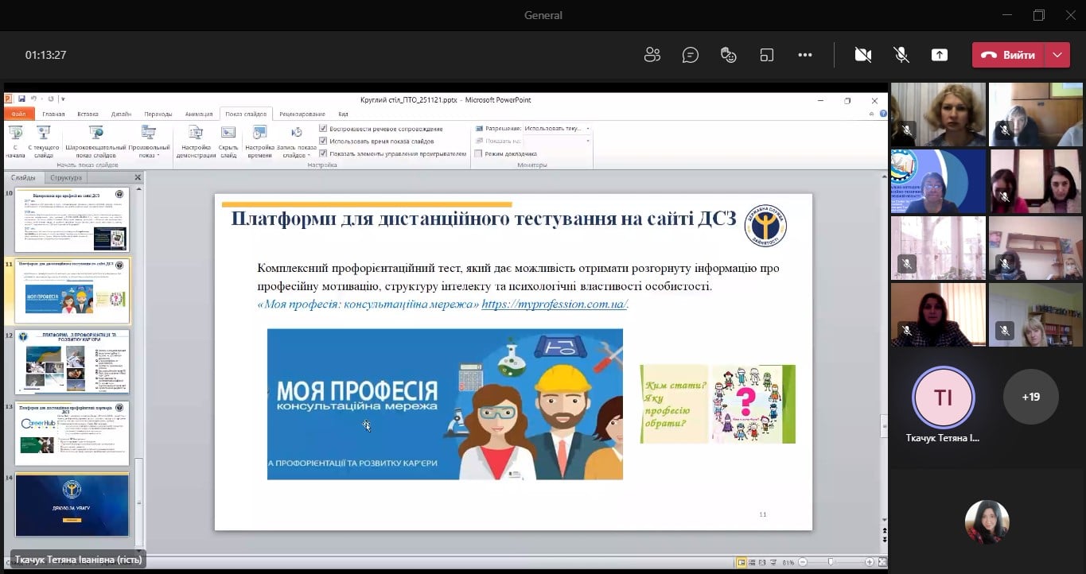Select the Слайды pane tab

[23, 178]
